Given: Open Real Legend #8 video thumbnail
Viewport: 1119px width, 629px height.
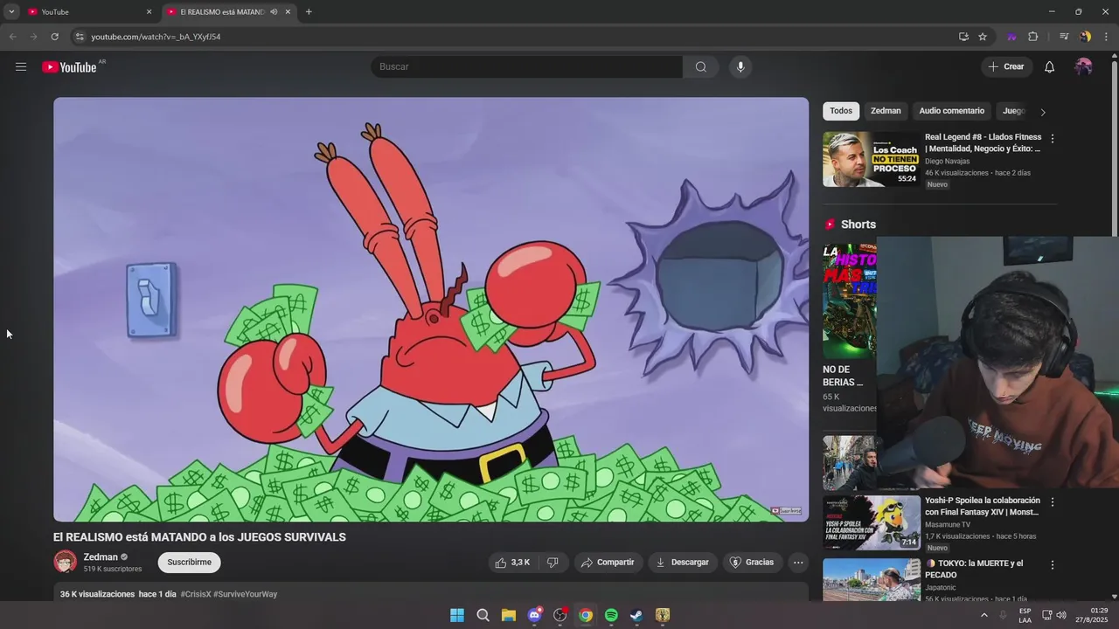Looking at the screenshot, I should tap(871, 159).
